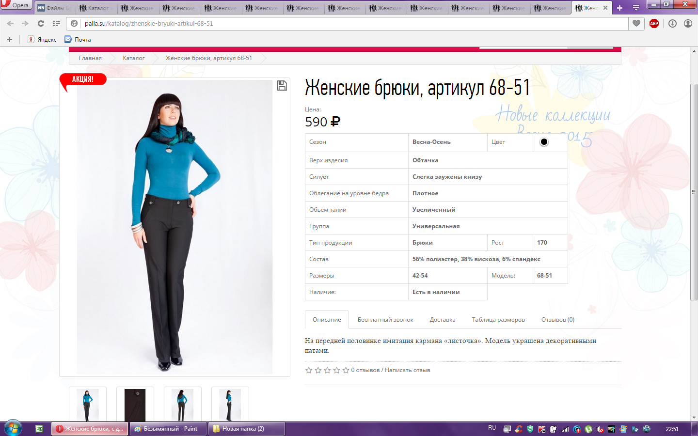Viewport: 698px width, 436px height.
Task: Click the heart bookmark icon in address bar
Action: point(636,23)
